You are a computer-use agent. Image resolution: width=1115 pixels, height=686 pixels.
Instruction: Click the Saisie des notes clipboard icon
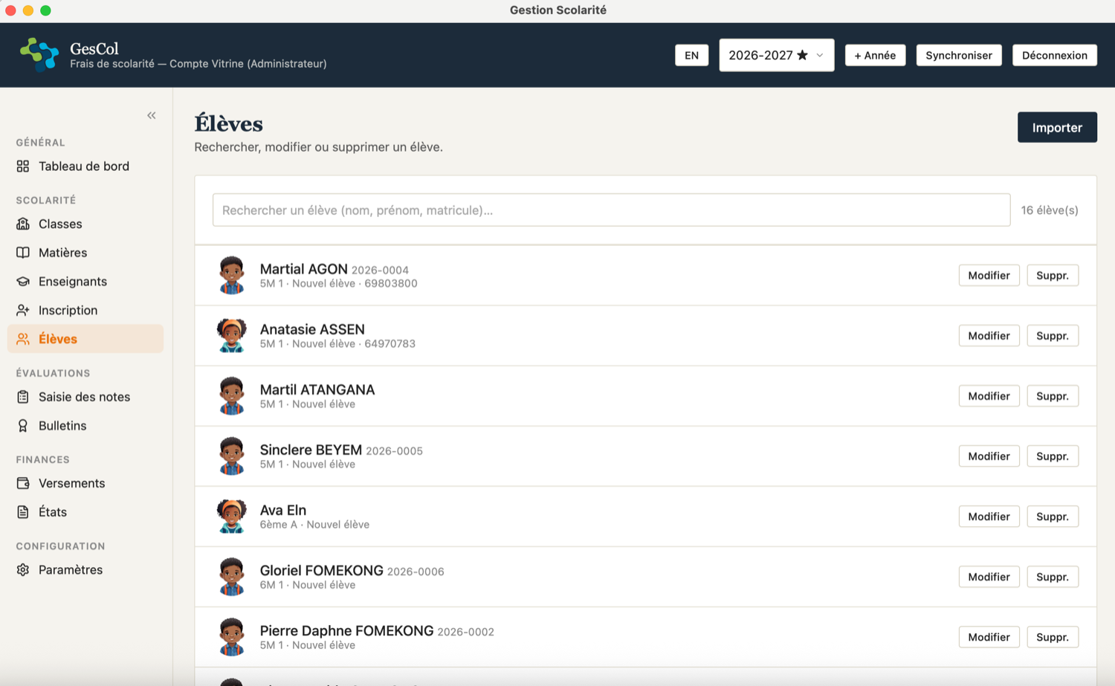click(23, 397)
